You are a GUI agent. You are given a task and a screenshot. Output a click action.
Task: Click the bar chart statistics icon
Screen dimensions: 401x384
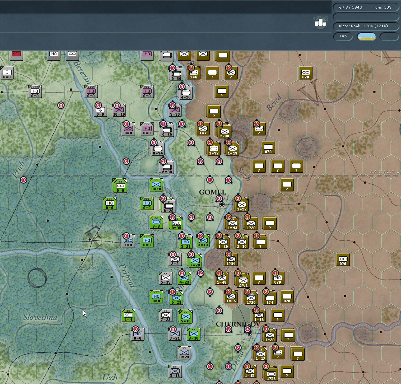[320, 22]
